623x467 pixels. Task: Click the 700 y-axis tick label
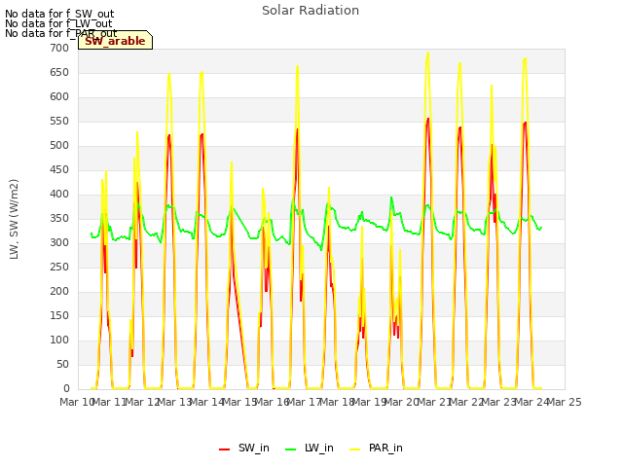tap(59, 48)
